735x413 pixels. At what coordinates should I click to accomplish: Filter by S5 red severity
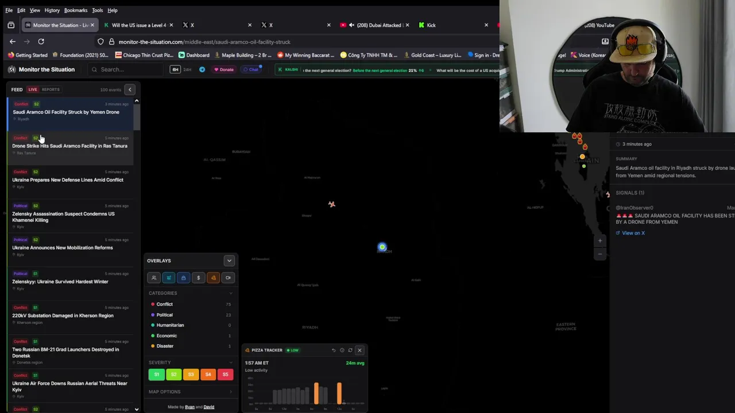(x=225, y=375)
